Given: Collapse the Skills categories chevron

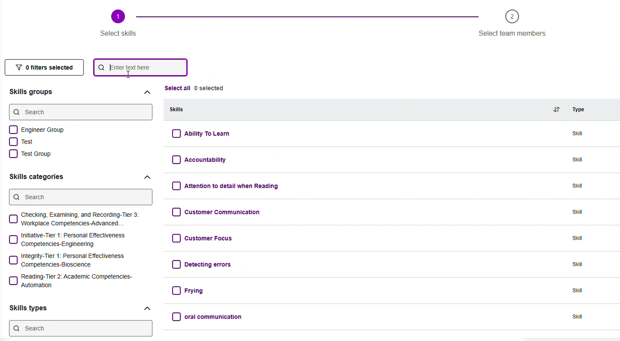Looking at the screenshot, I should [x=147, y=177].
